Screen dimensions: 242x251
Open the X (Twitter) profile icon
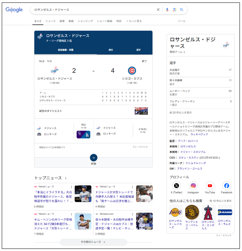click(x=176, y=186)
